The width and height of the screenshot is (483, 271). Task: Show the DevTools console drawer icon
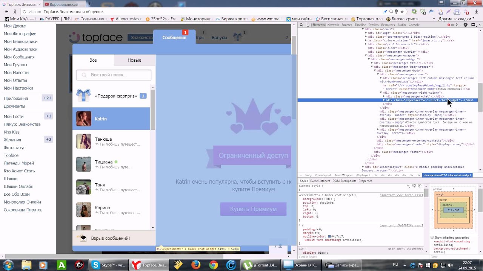pyautogui.click(x=458, y=25)
